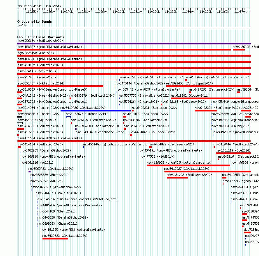The height and width of the screenshot is (256, 259).
Task: Open variant nsv4171604 (gnomADStructuralVariants)
Action: tap(50, 138)
